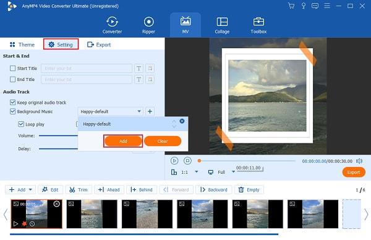Viewport: 371px width, 240px height.
Task: Stop the preview playback
Action: (x=187, y=161)
